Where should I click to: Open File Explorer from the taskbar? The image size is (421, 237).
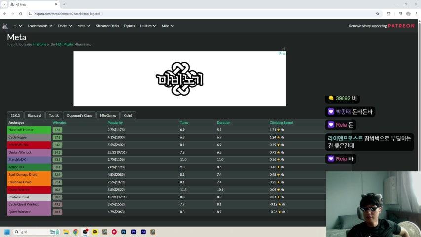click(66, 232)
